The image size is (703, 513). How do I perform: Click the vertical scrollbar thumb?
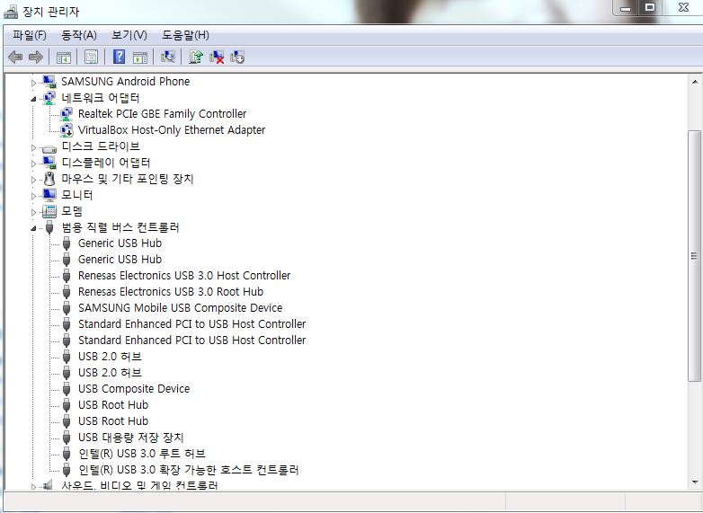tap(695, 256)
